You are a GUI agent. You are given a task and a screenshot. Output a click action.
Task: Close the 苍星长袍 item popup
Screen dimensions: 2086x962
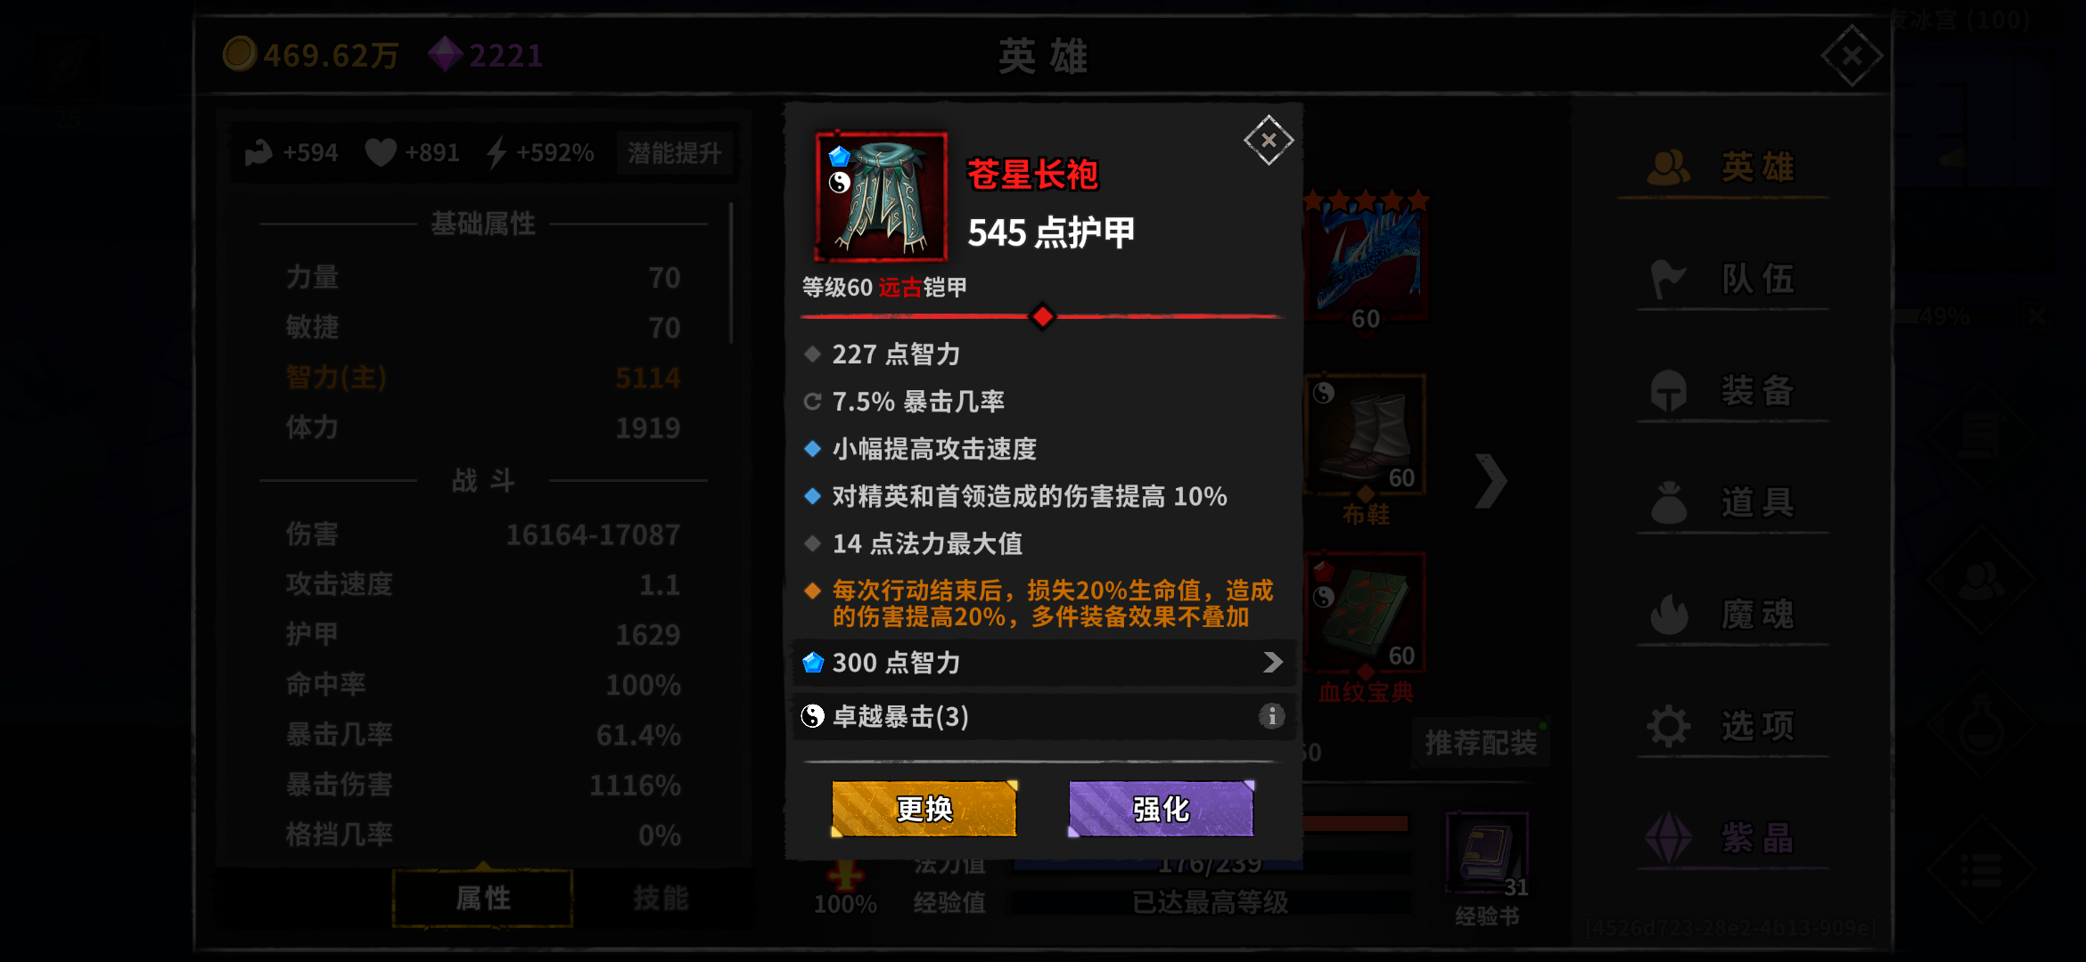[x=1269, y=140]
